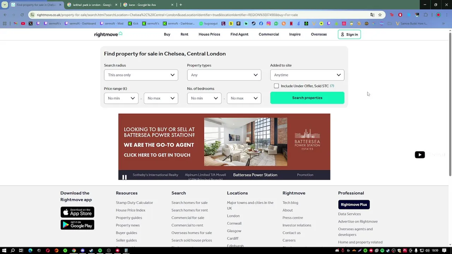
Task: Open the YouTube bookmark
Action: [x=23, y=24]
